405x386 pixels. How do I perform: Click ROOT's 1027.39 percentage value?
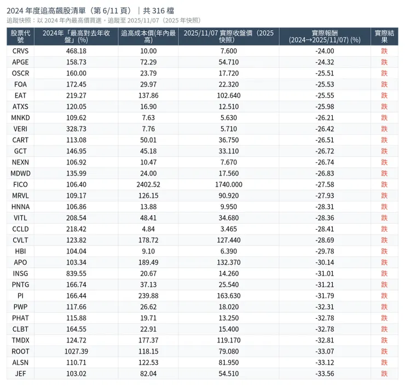tap(76, 351)
